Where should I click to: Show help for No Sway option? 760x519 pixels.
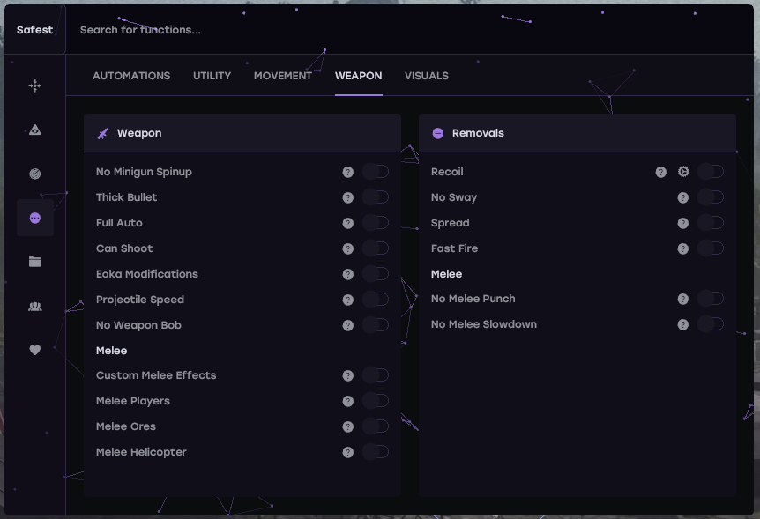(683, 197)
